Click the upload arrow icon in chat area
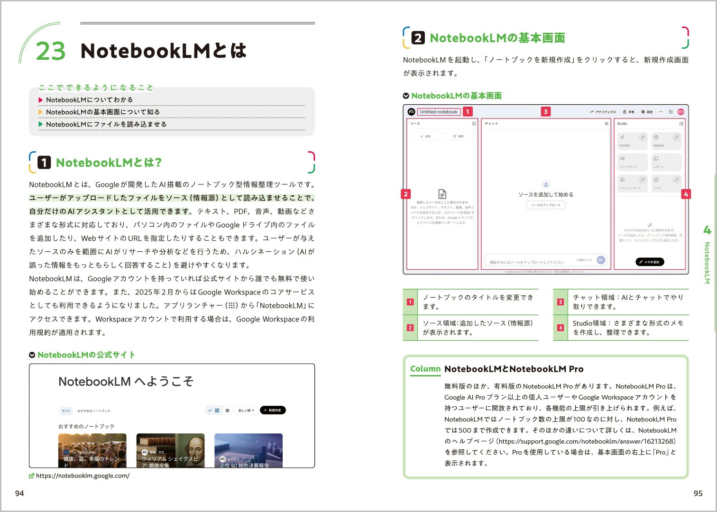Image resolution: width=717 pixels, height=512 pixels. (x=546, y=184)
